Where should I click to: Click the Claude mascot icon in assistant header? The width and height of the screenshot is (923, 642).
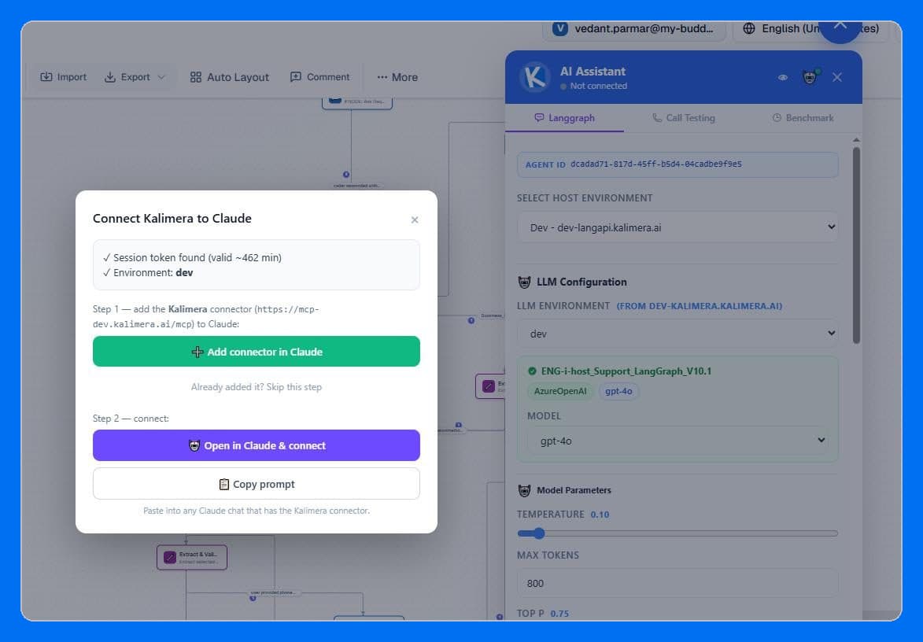[x=810, y=77]
